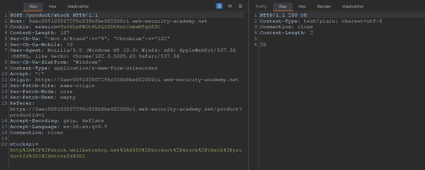This screenshot has width=425, height=170.
Task: Toggle the show non-printable characters (\n) icon
Action: [230, 6]
